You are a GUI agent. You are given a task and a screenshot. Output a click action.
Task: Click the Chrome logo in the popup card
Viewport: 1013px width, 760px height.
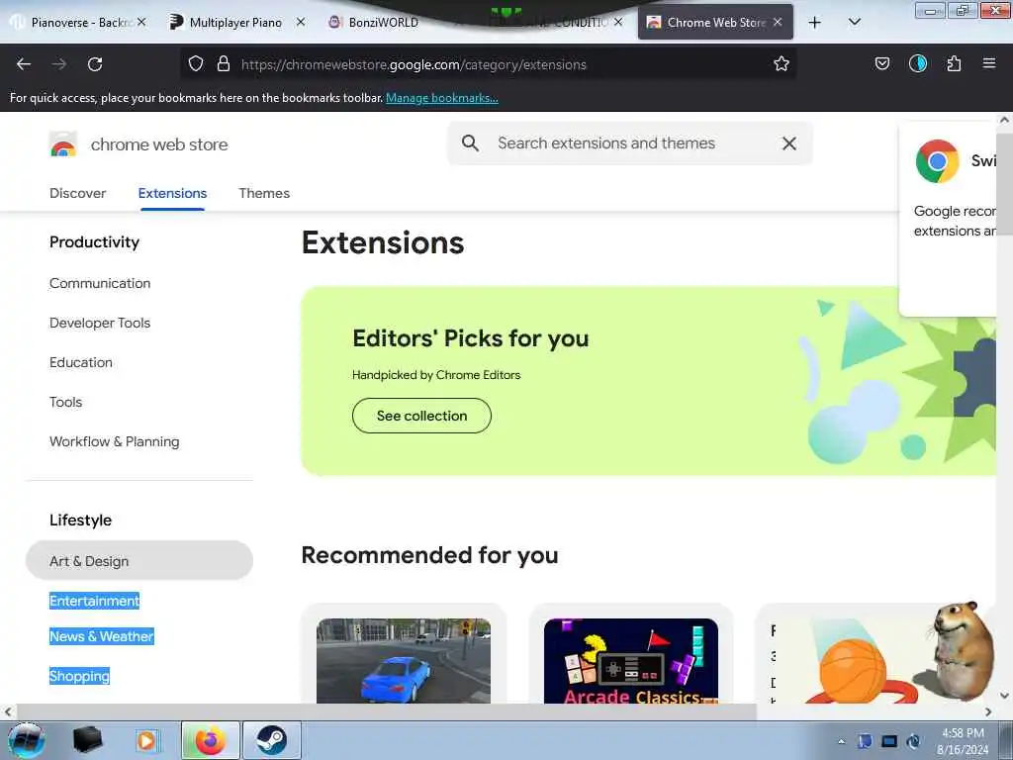click(x=937, y=161)
